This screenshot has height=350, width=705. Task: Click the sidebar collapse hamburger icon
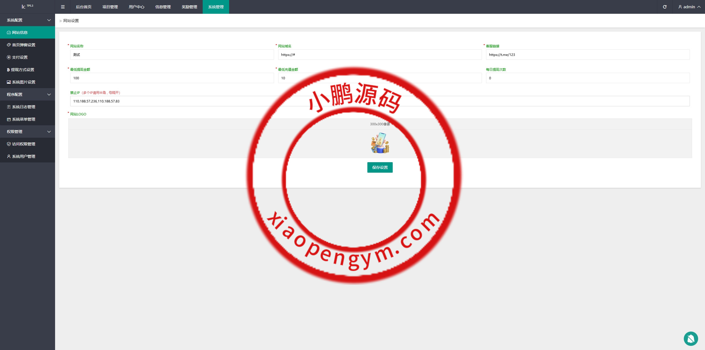[x=63, y=7]
